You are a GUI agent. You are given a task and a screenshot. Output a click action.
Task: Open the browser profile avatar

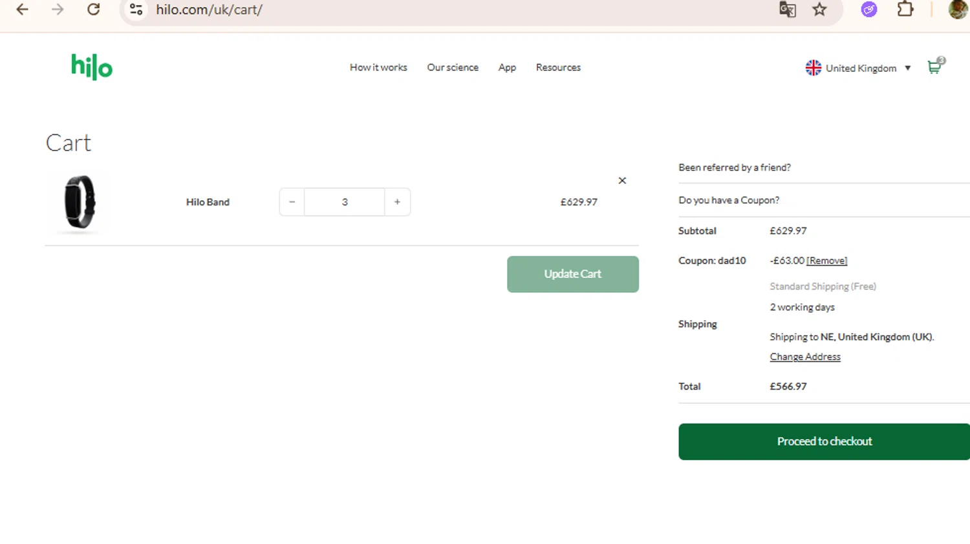958,10
